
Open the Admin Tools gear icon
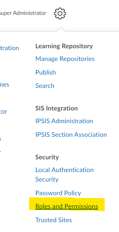pyautogui.click(x=60, y=13)
